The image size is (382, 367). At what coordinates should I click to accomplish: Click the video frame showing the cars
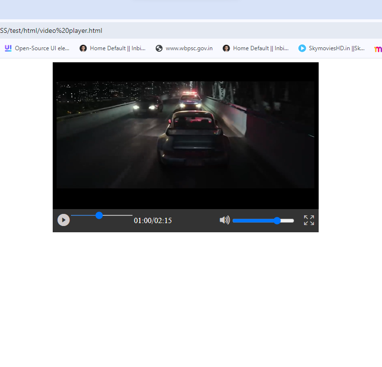(185, 134)
